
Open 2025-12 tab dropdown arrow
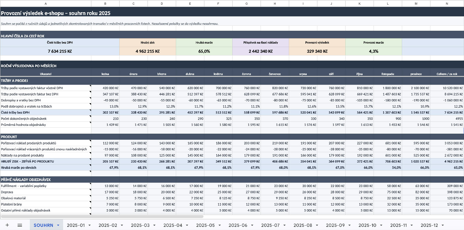click(443, 225)
